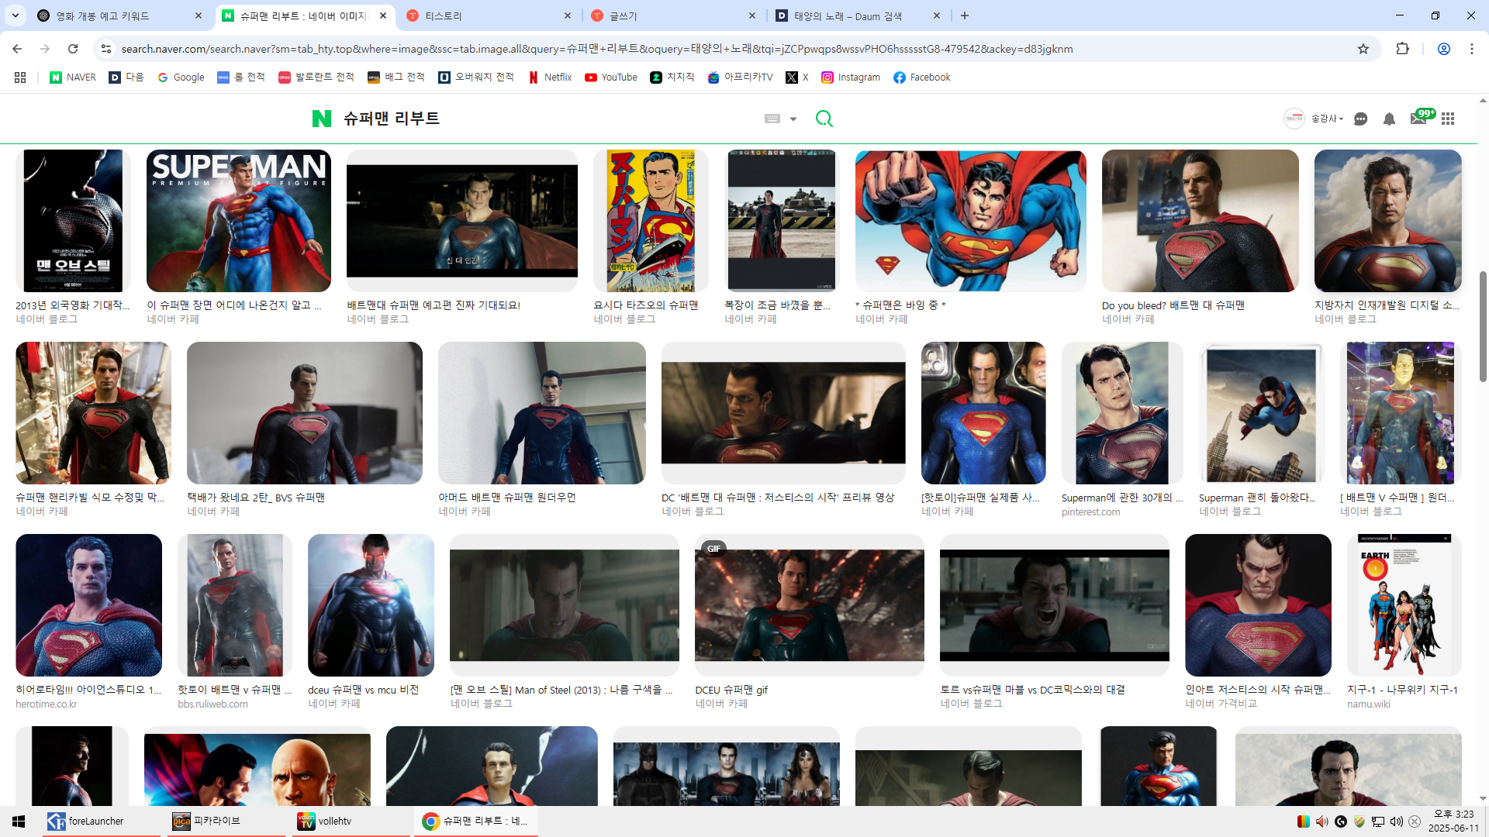1489x837 pixels.
Task: Open the SUPERMAN premium figure thumbnail
Action: (x=238, y=221)
